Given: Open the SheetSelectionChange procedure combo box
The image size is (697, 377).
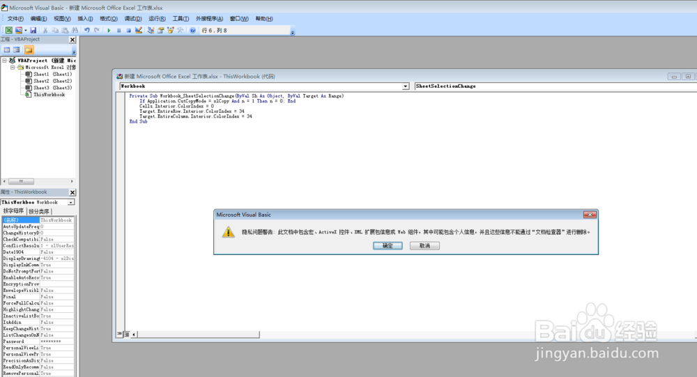Looking at the screenshot, I should (556, 86).
